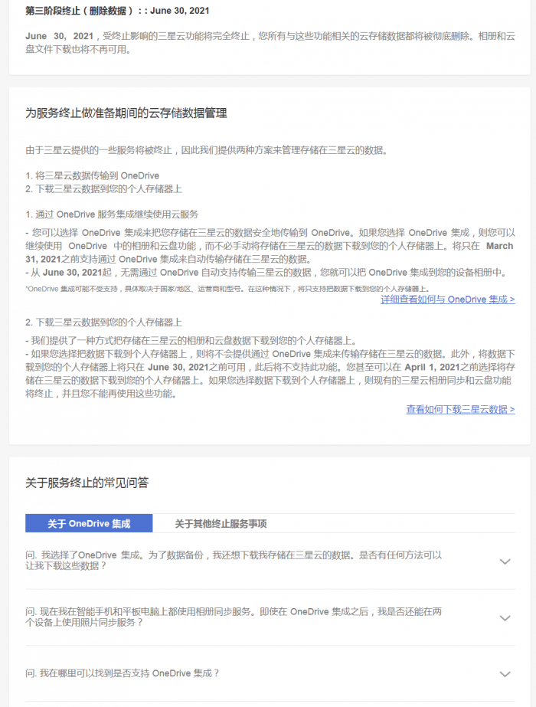
Task: Click the line 我们提供了一种方式把存储在三星云的相册
Action: click(191, 340)
